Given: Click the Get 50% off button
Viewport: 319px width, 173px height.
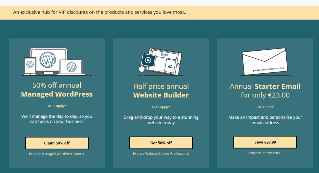Looking at the screenshot, I should (x=161, y=143).
